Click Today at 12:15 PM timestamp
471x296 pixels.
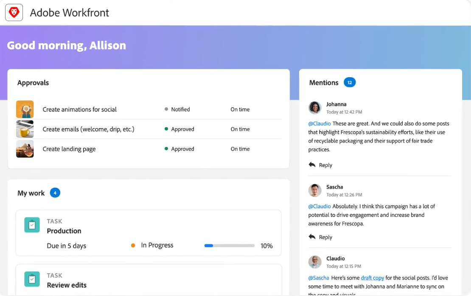point(344,266)
